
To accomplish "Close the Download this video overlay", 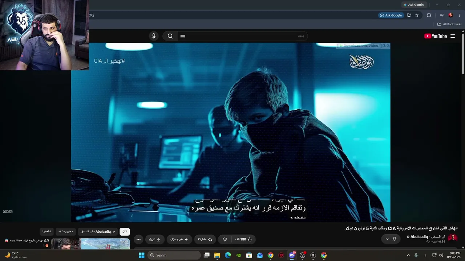I will point(388,46).
